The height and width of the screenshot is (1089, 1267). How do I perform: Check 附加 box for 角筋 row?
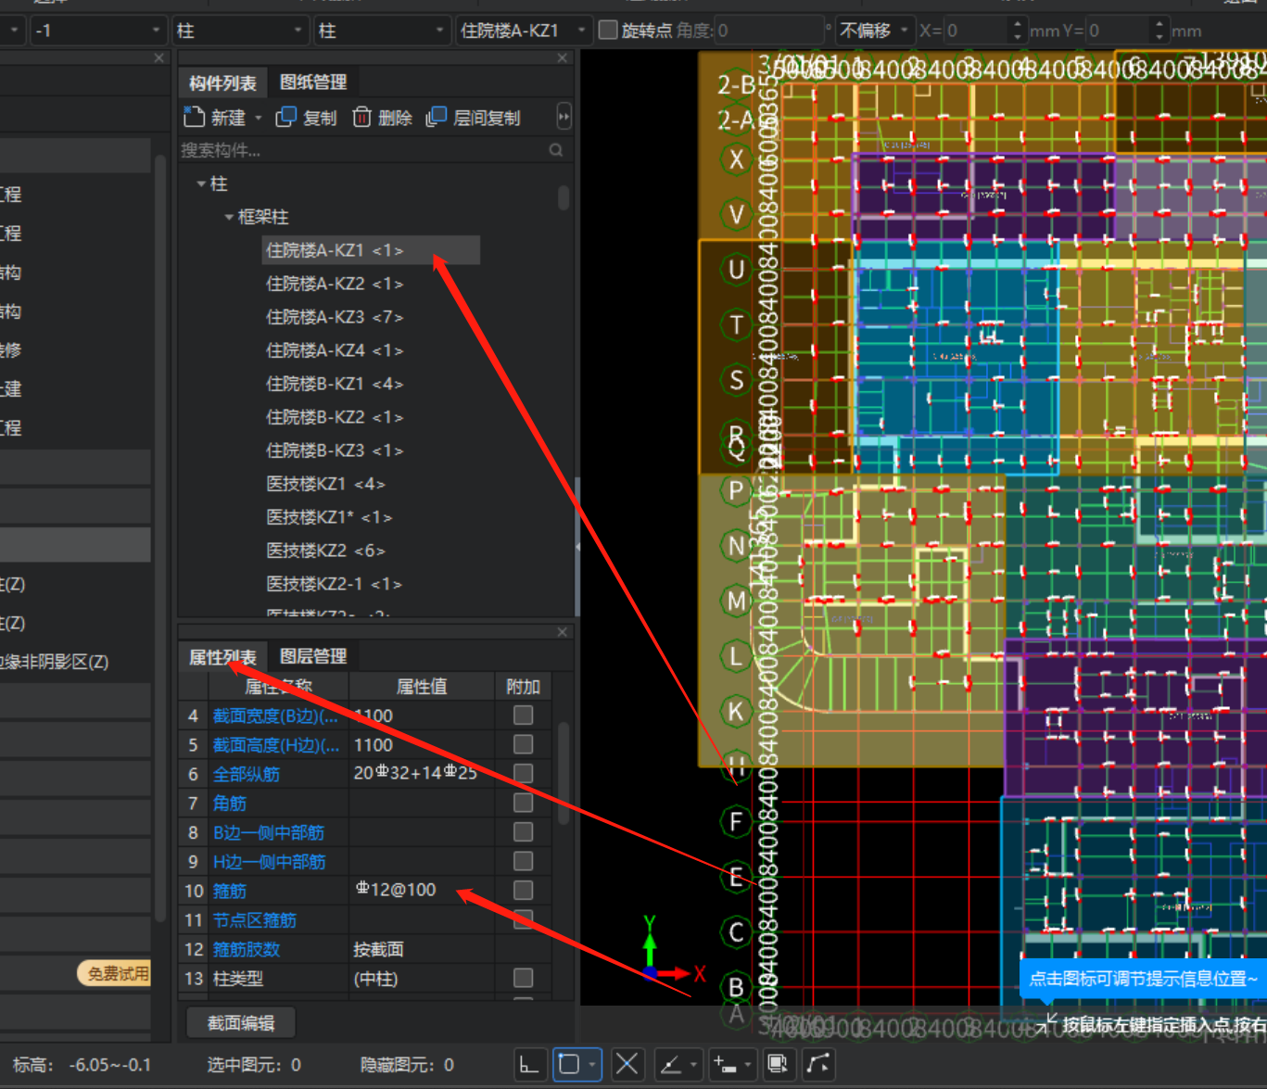pos(523,803)
